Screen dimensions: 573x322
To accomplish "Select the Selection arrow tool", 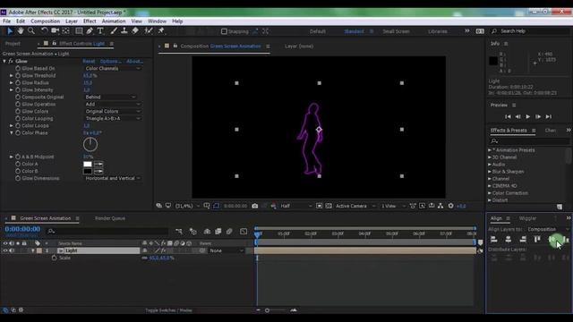I will pos(10,31).
